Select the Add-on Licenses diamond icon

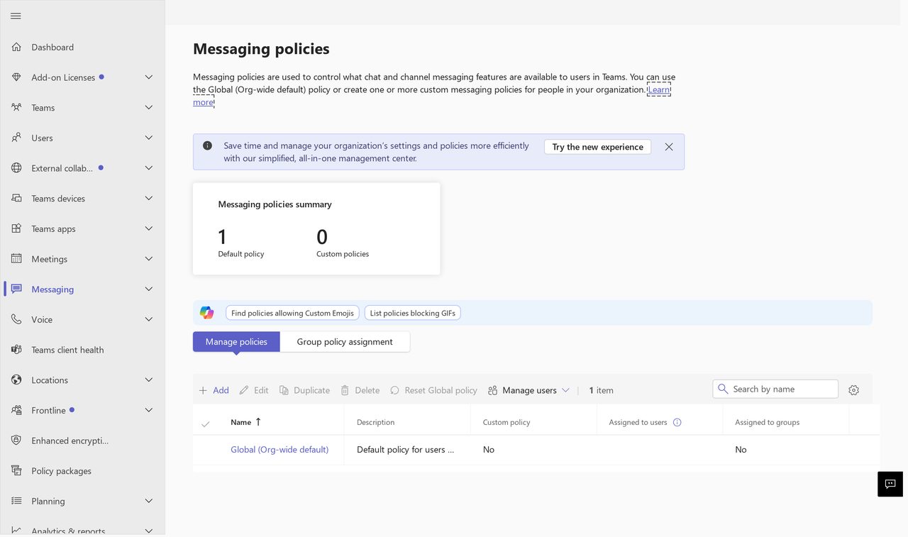(x=16, y=77)
